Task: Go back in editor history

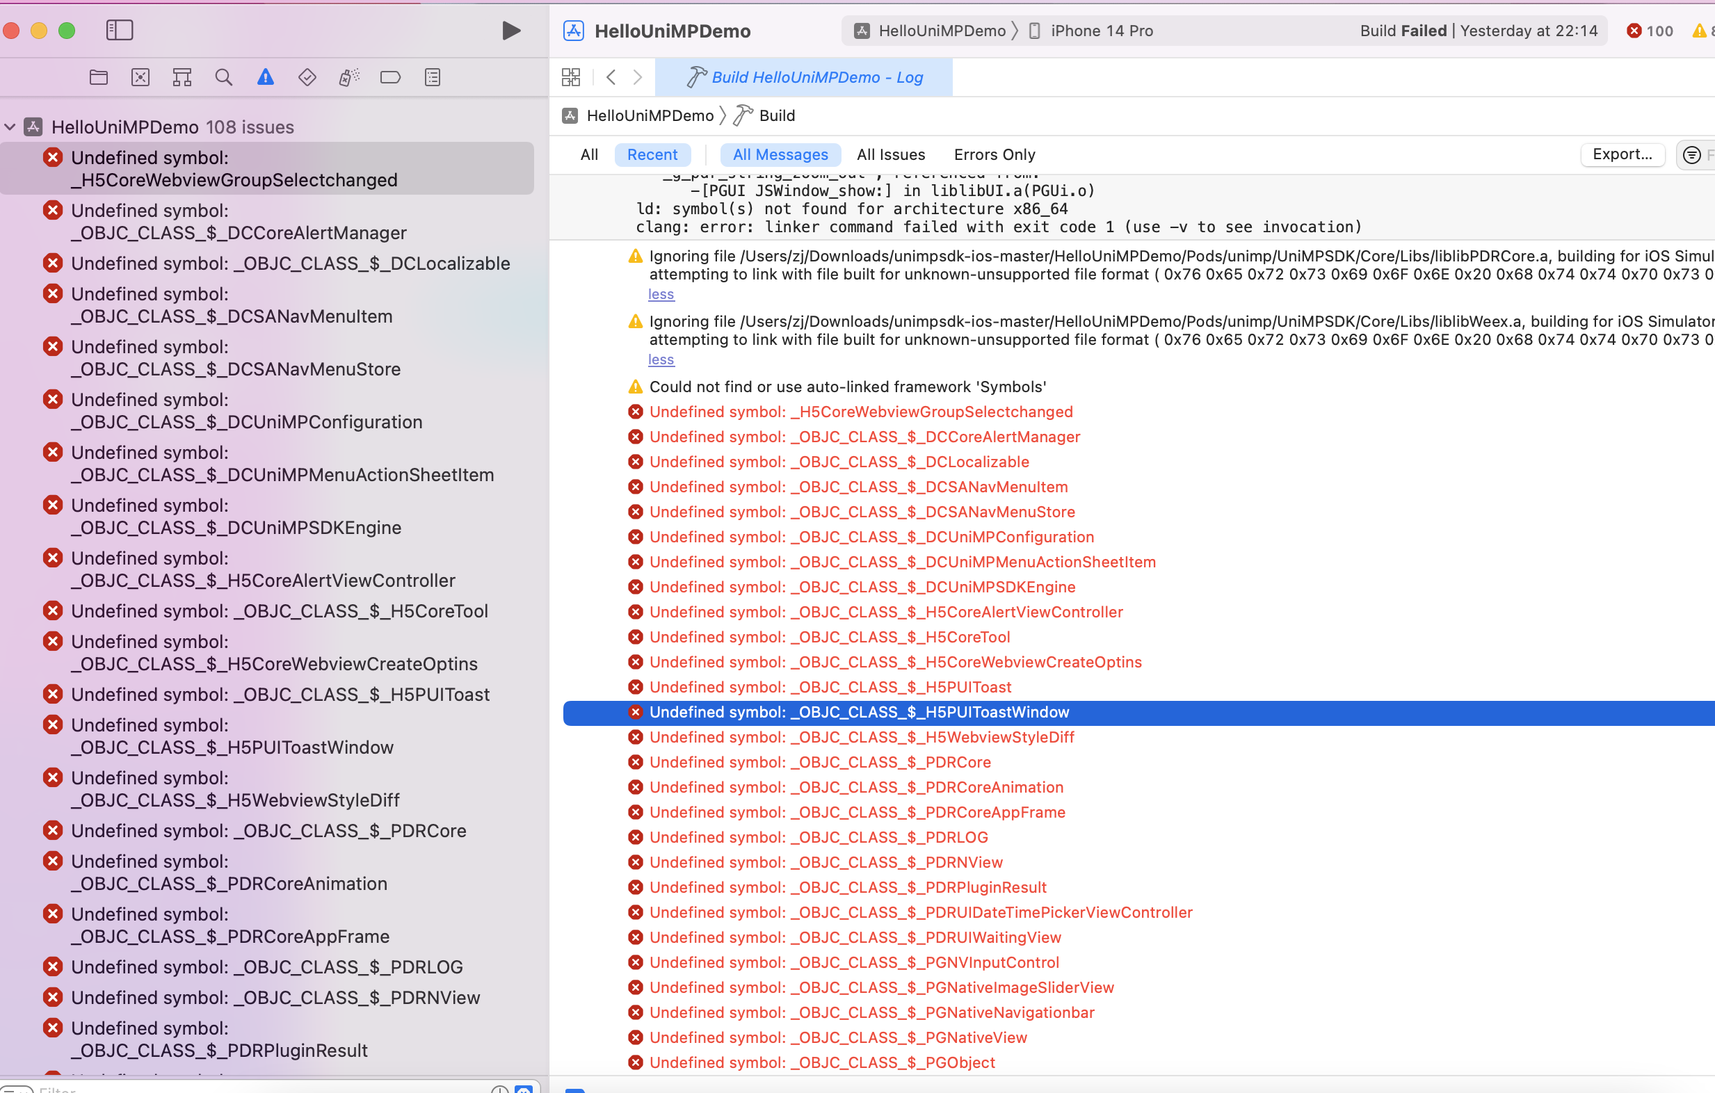Action: click(611, 77)
